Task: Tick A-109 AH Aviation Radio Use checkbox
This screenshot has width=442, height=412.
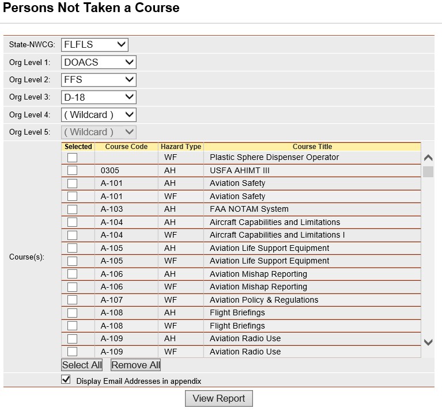Action: tap(72, 339)
